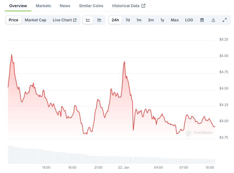Click the CoinGecko watermark logo
This screenshot has height=173, width=234.
[199, 133]
